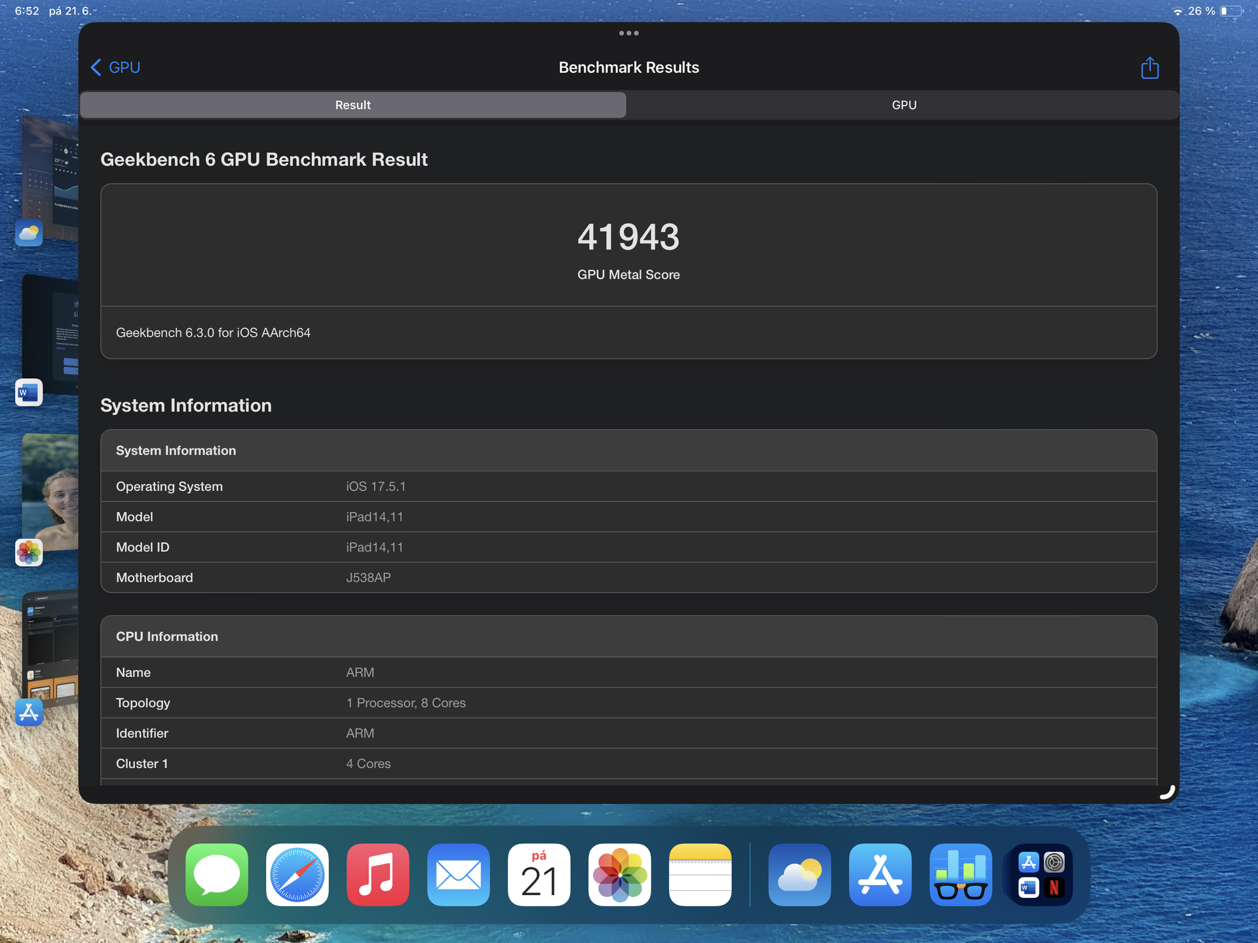The height and width of the screenshot is (943, 1258).
Task: Launch Messages from the dock
Action: 216,875
